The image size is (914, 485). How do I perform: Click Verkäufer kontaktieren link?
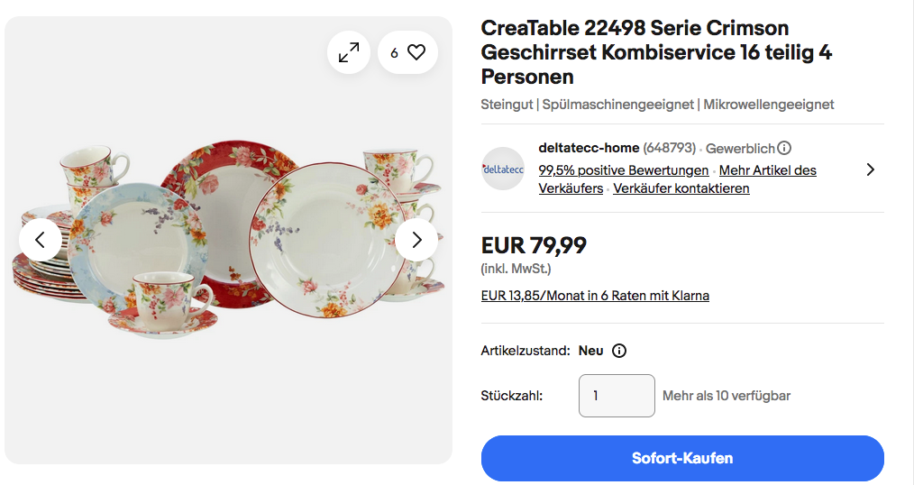pyautogui.click(x=681, y=188)
